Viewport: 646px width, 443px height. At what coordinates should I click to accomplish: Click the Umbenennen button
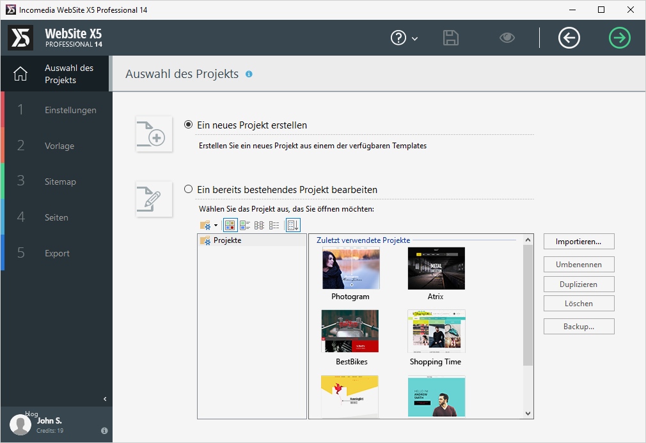click(x=579, y=264)
